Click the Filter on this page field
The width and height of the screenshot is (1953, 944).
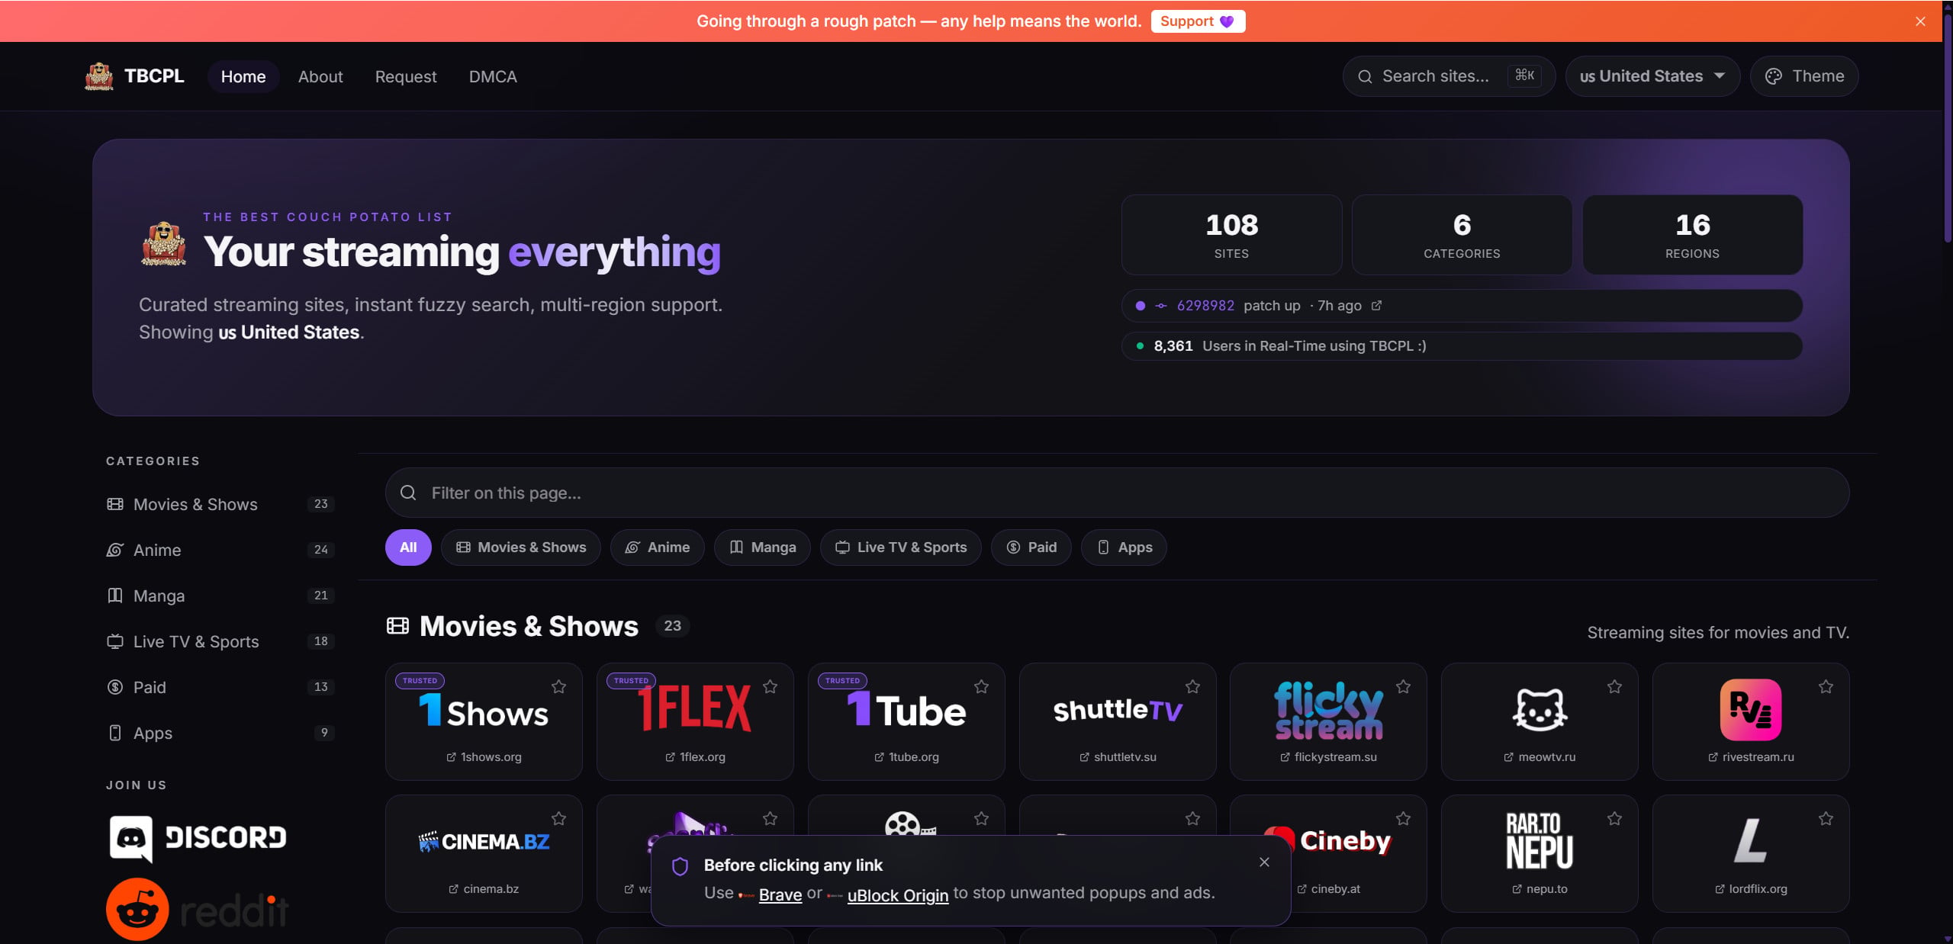[x=1117, y=493]
